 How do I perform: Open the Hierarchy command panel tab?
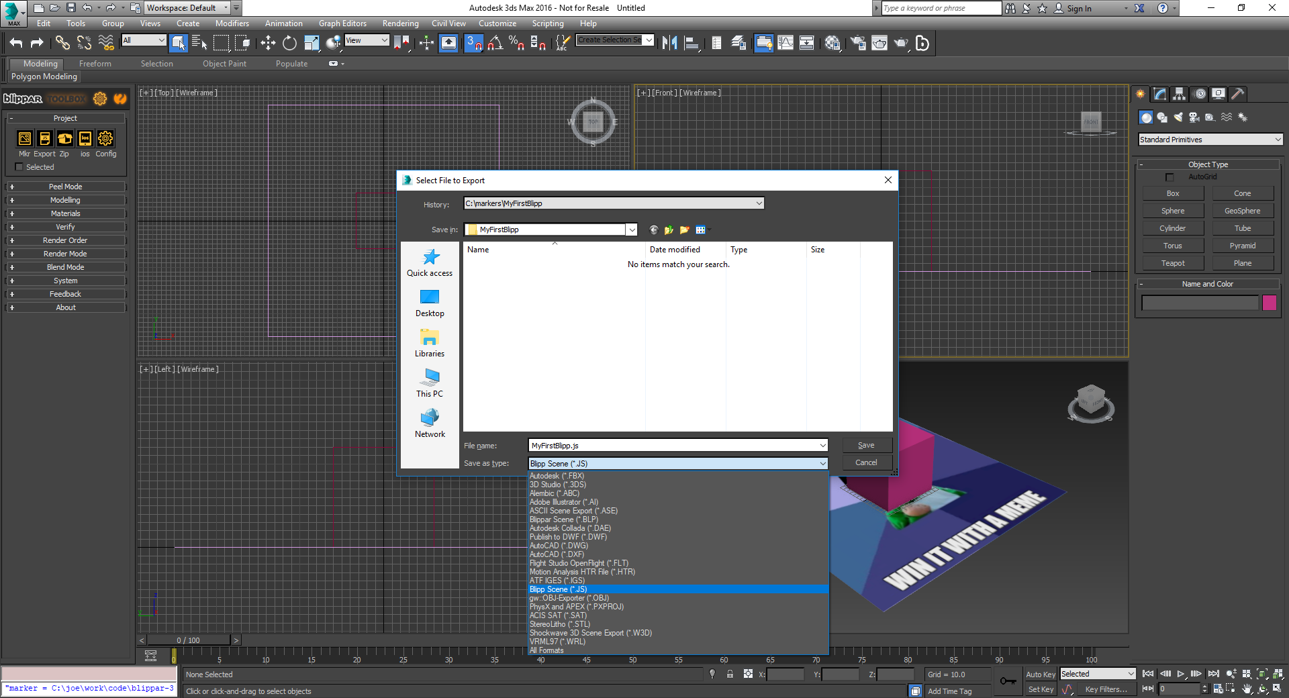pos(1180,94)
